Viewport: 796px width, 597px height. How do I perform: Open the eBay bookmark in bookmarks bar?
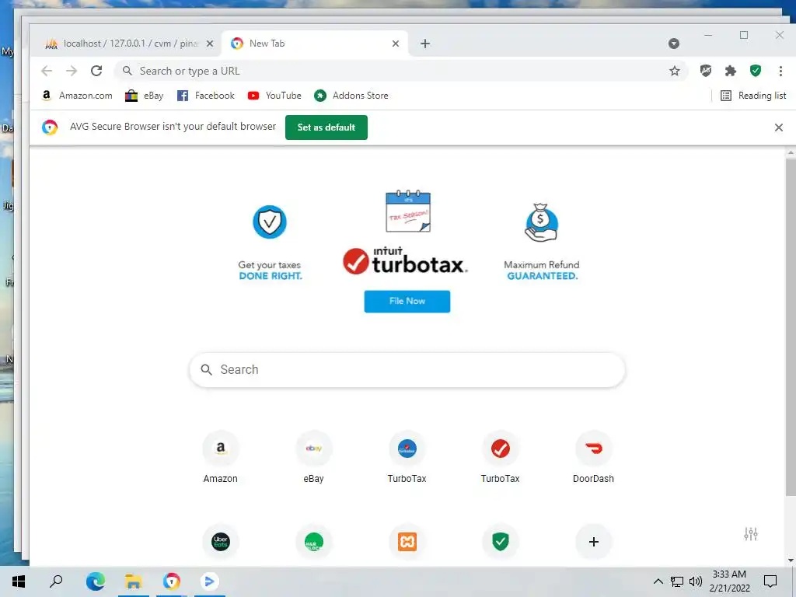tap(145, 96)
